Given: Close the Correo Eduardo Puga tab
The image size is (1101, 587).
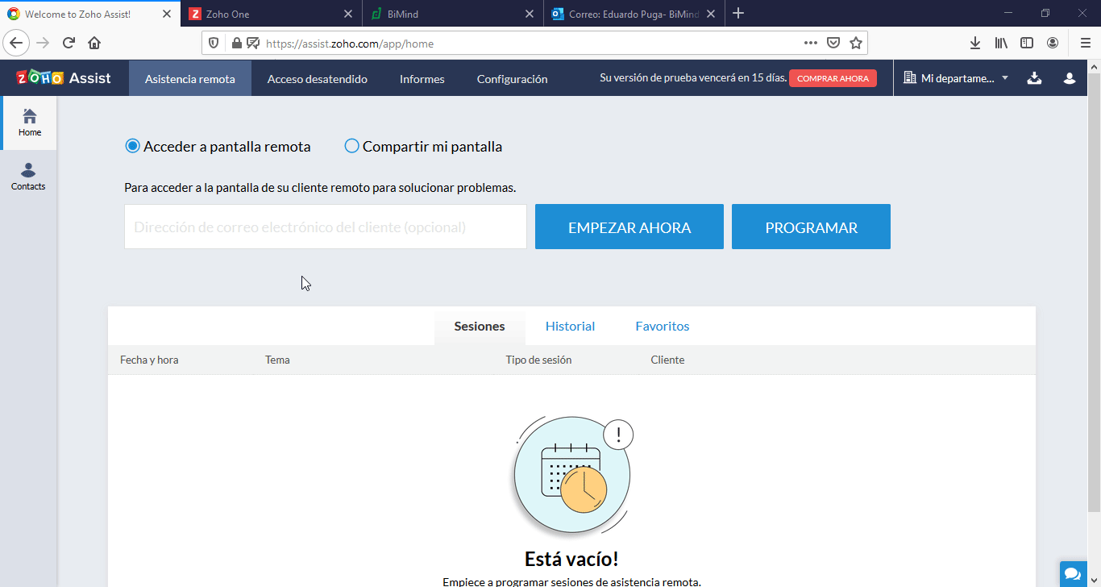Looking at the screenshot, I should [711, 14].
